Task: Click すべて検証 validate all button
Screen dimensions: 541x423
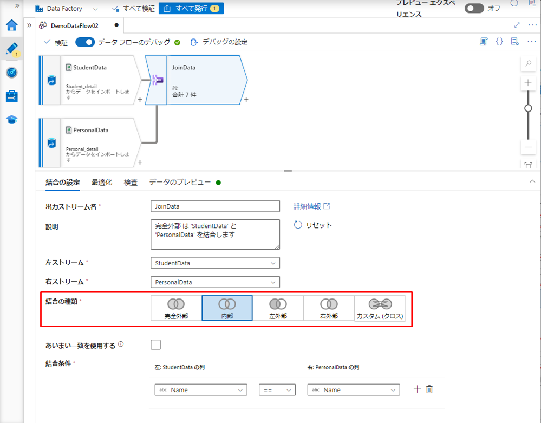Action: click(x=133, y=9)
